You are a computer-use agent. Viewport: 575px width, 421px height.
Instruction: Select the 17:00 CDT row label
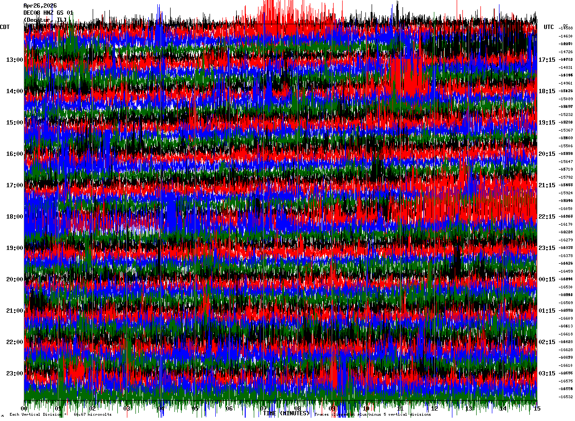tap(14, 185)
